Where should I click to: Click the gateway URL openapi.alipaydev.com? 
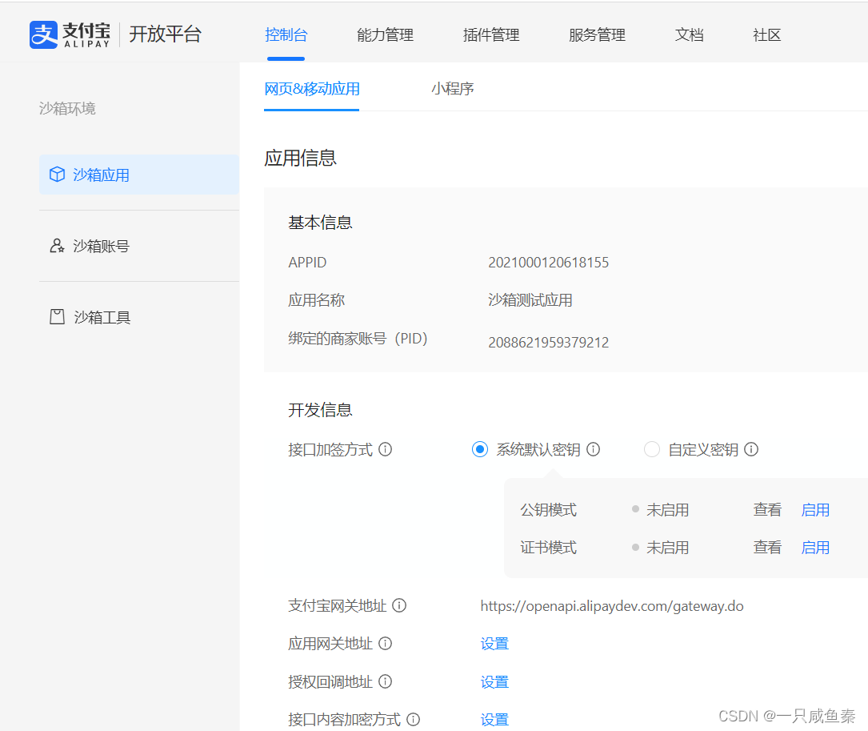[612, 606]
